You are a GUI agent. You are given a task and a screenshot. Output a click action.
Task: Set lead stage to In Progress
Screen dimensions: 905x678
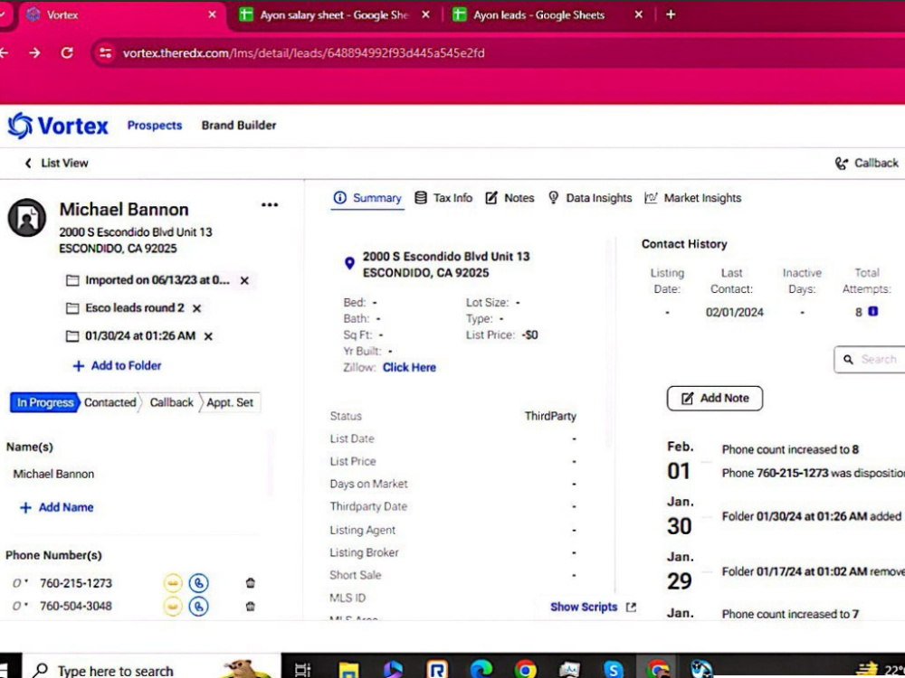pyautogui.click(x=44, y=402)
